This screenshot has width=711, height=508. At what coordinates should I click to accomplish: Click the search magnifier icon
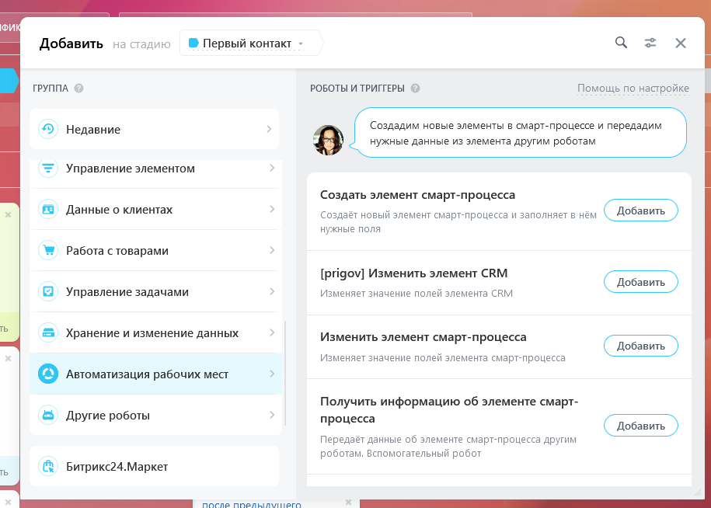pyautogui.click(x=621, y=43)
